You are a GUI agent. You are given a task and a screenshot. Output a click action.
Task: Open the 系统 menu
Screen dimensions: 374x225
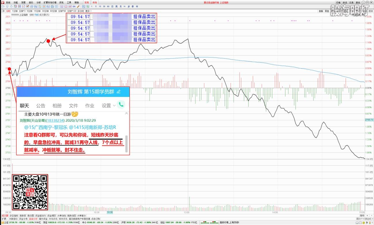coord(8,2)
